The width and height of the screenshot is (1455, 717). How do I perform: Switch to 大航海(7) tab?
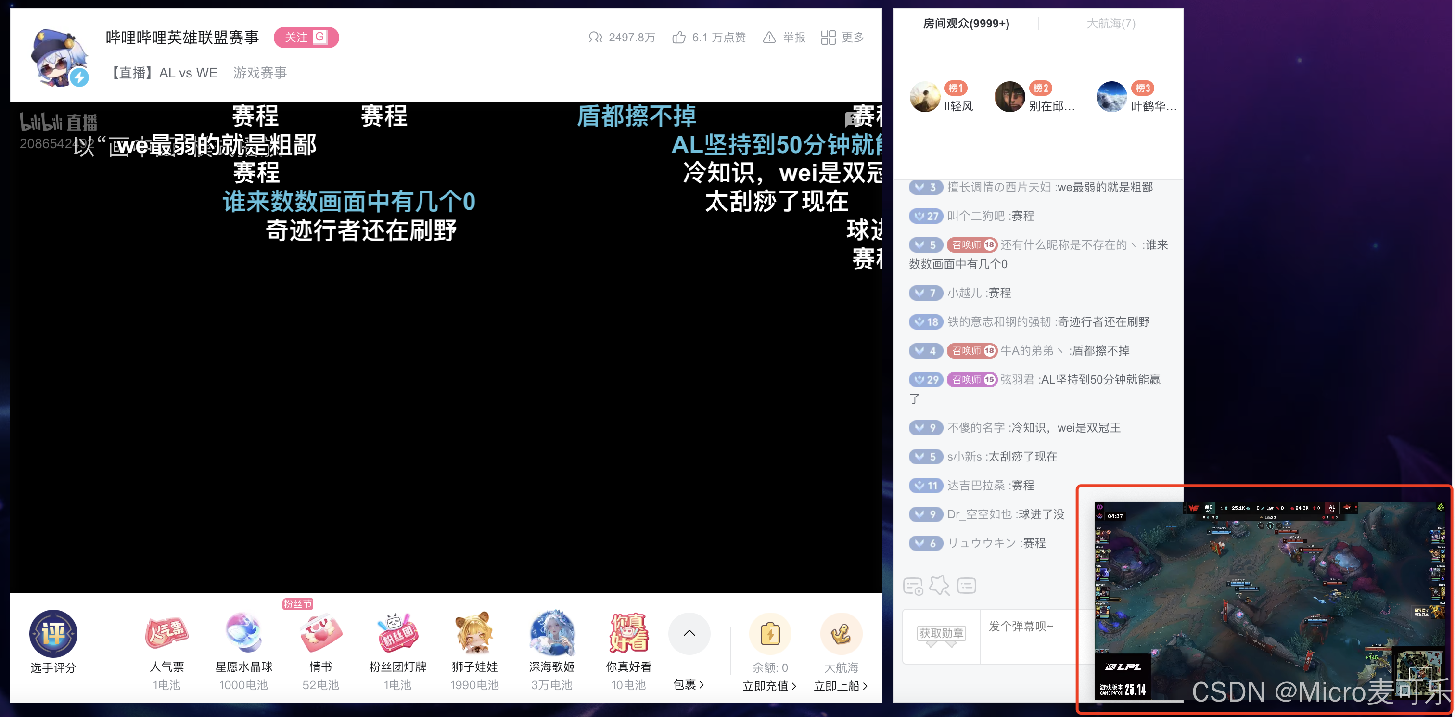pos(1110,23)
